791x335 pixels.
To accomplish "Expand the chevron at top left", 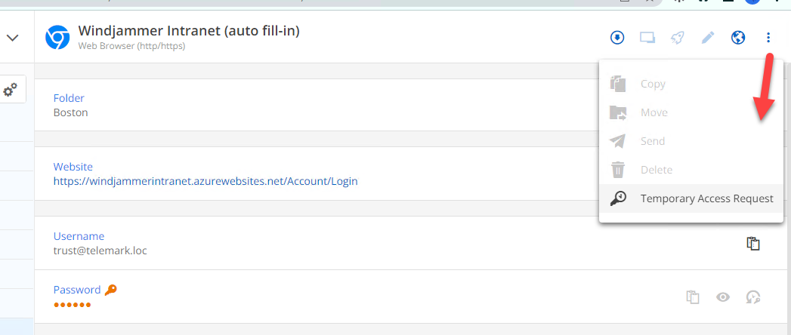I will (x=12, y=37).
